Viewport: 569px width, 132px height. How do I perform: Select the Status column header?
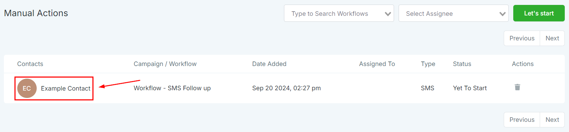[x=462, y=64]
